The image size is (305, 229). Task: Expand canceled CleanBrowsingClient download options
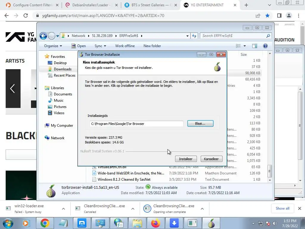pyautogui.click(x=133, y=209)
